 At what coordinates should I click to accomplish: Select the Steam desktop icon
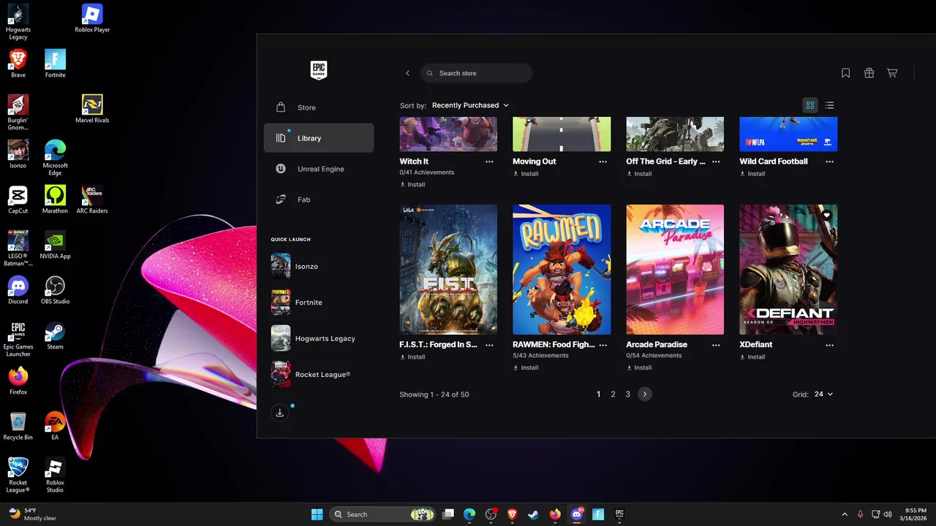pyautogui.click(x=55, y=336)
